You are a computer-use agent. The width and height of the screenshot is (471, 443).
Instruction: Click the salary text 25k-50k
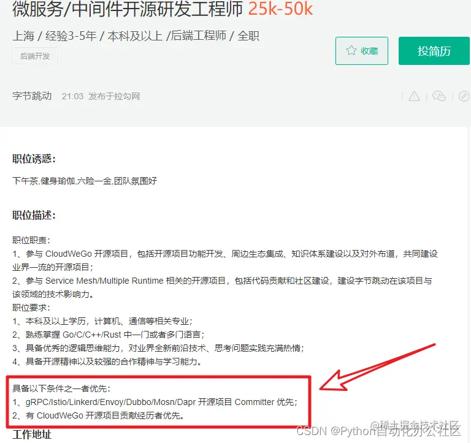280,9
